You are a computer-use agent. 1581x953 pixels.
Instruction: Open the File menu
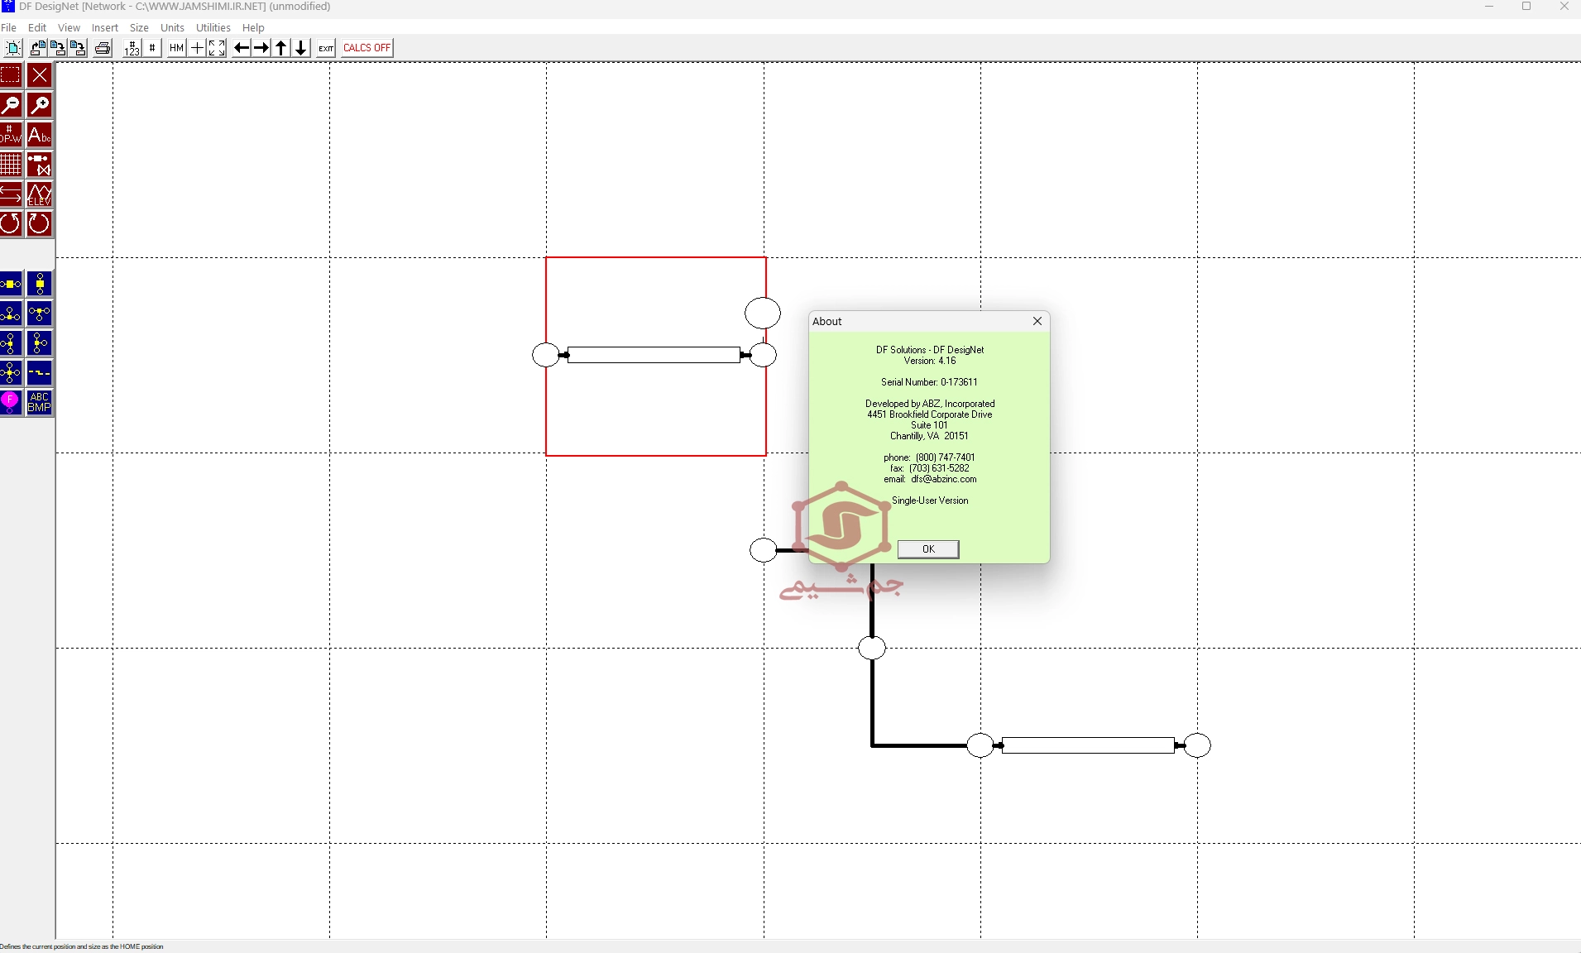click(x=9, y=27)
